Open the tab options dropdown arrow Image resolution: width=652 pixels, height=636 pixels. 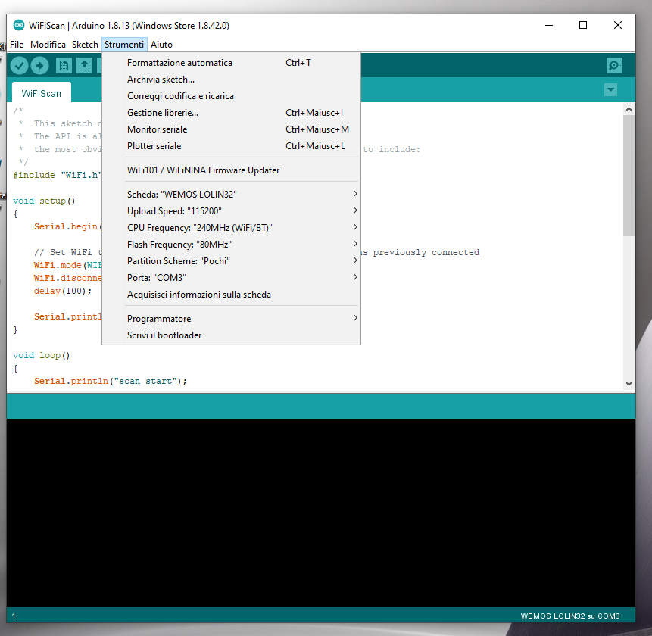(x=610, y=90)
